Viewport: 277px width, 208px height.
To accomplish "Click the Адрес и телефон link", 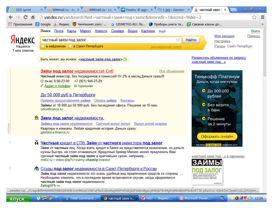I will pos(57,86).
